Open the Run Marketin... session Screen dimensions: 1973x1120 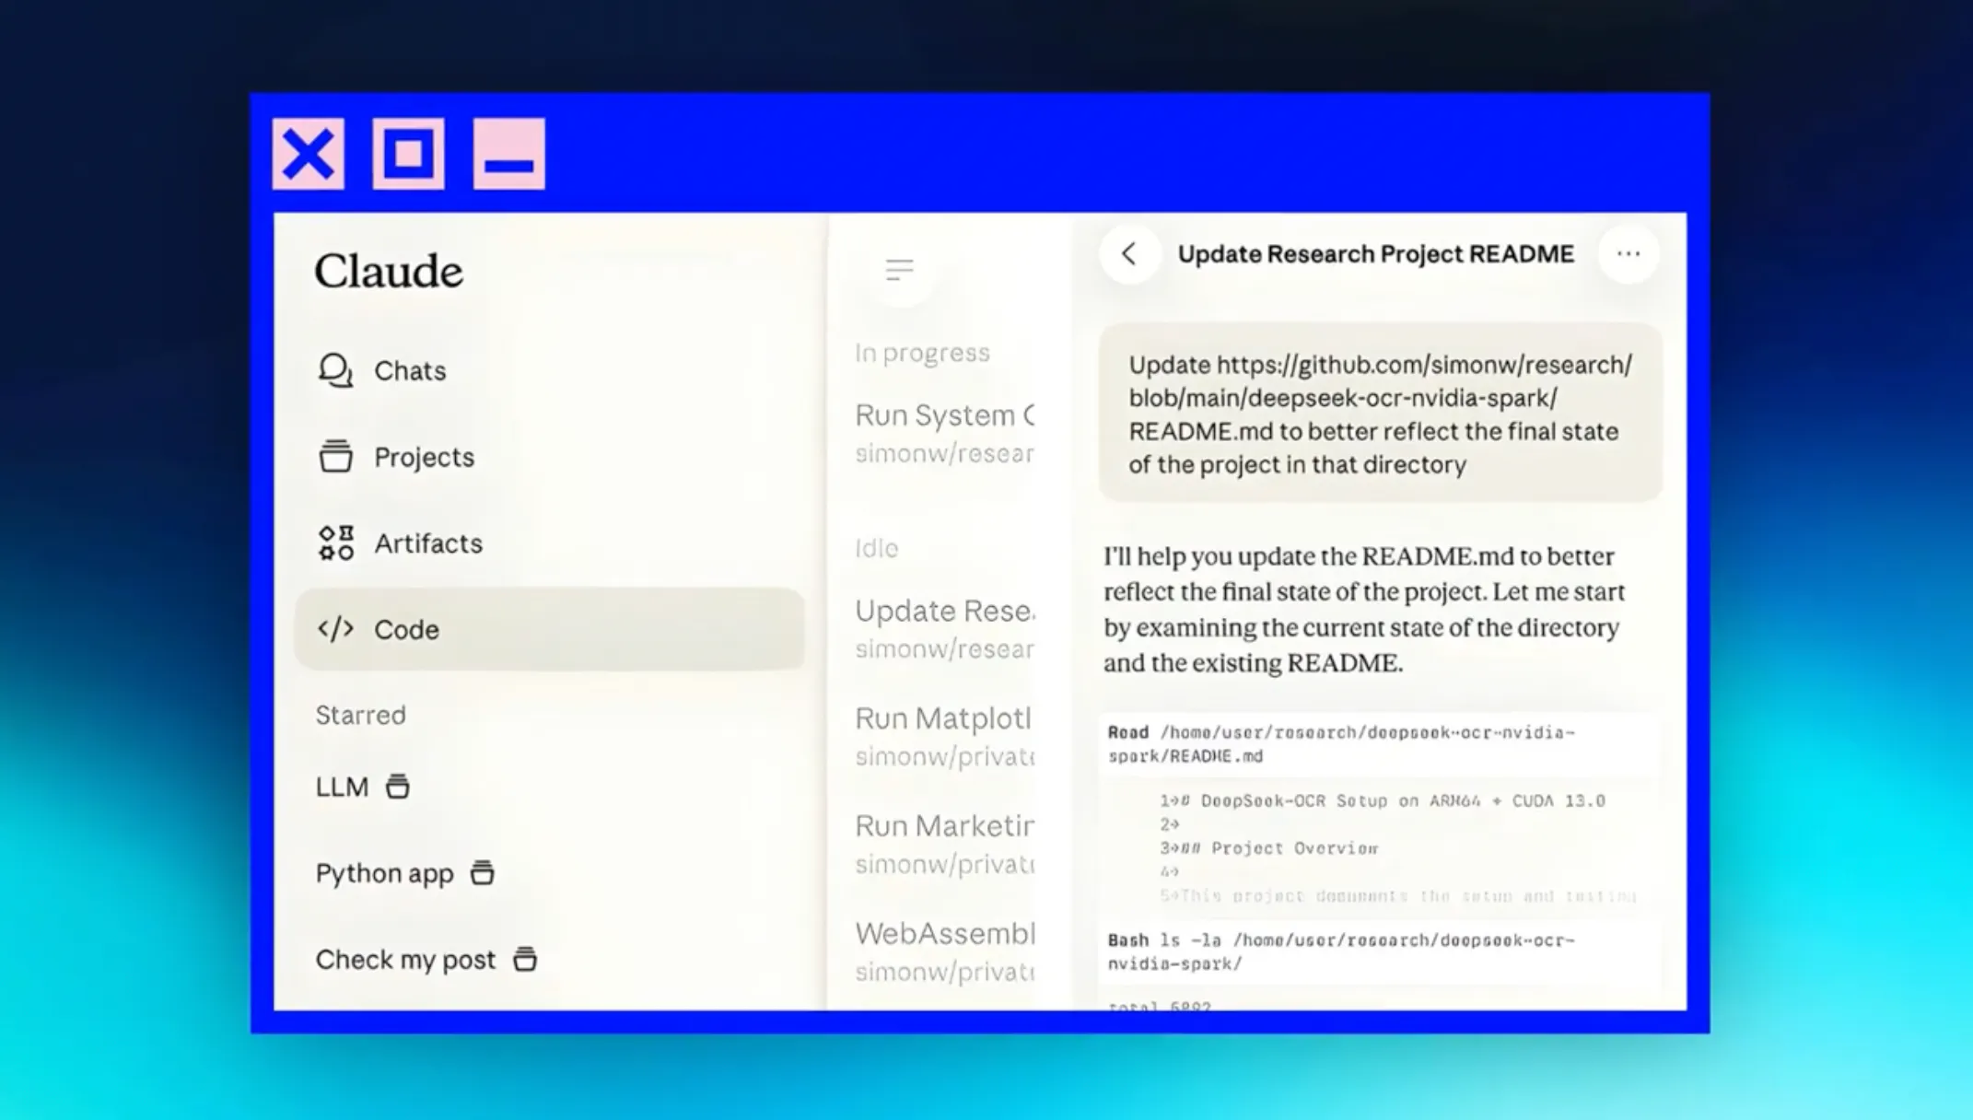[x=944, y=845]
